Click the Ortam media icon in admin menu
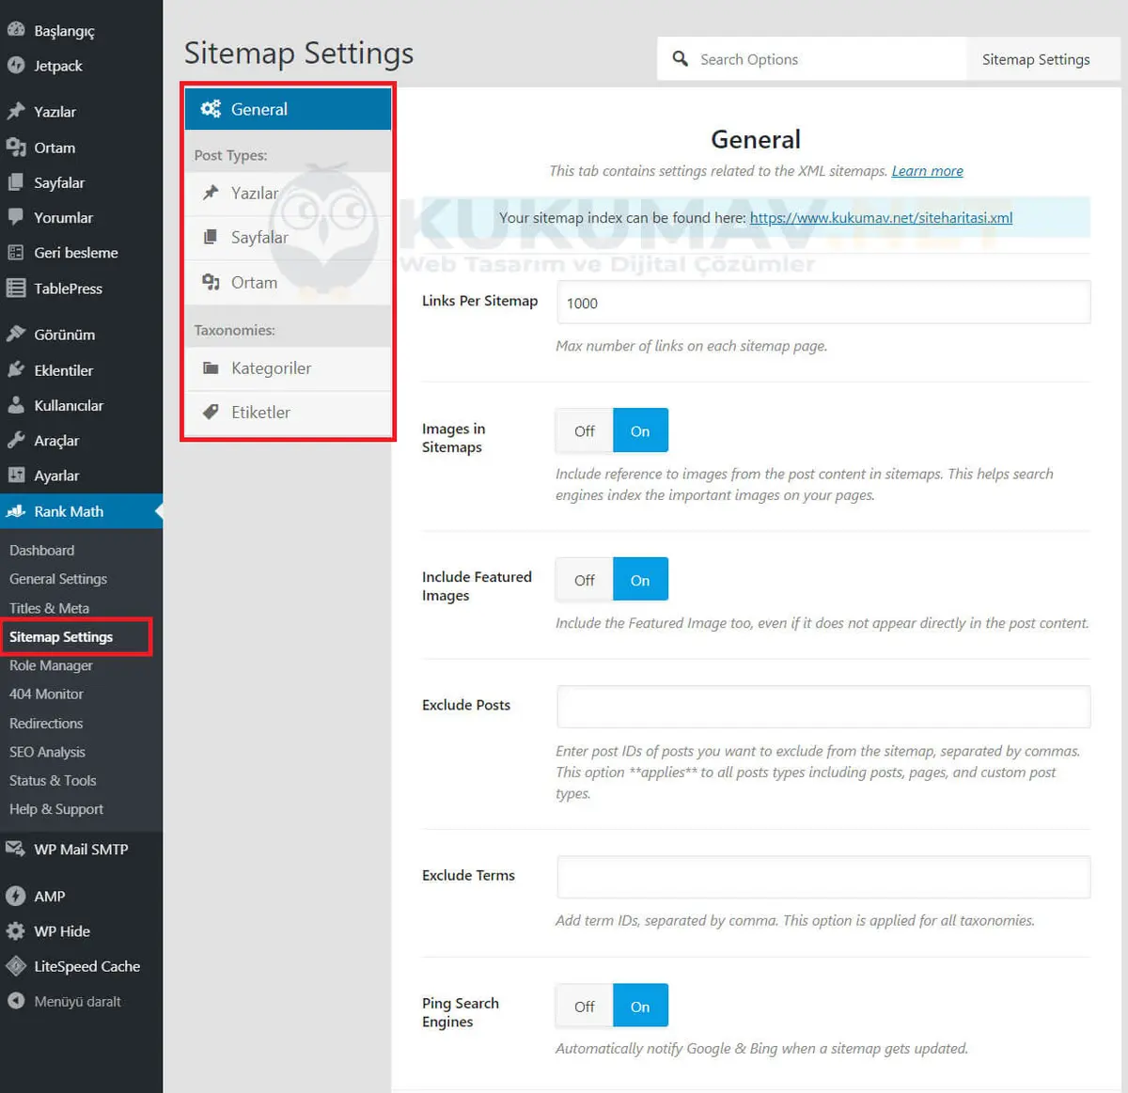This screenshot has height=1093, width=1128. coord(16,148)
